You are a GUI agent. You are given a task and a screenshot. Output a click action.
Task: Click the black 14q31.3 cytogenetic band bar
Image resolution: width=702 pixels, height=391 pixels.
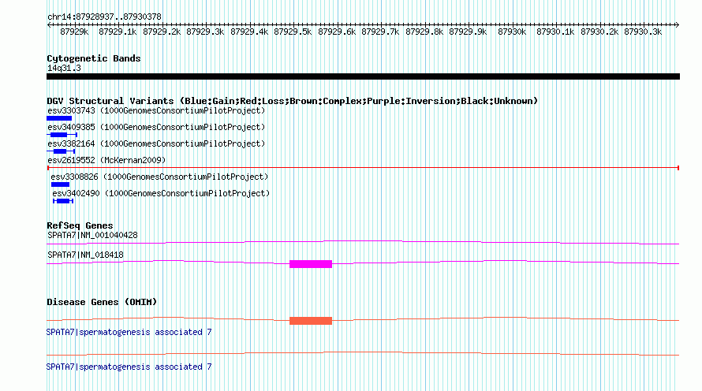point(363,76)
